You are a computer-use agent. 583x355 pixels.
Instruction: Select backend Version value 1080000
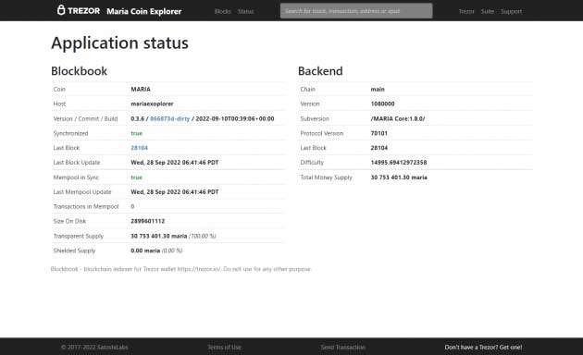382,104
